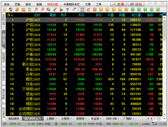
Task: Select daily '日' K-line period icon
Action: [101, 10]
